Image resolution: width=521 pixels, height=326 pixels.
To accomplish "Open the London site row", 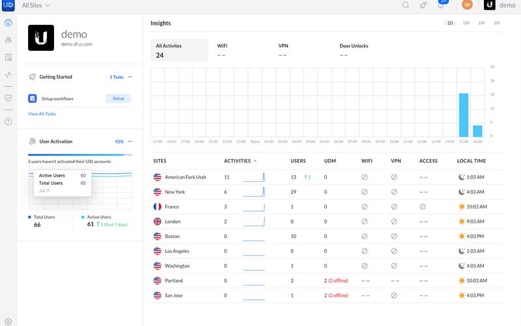I will pyautogui.click(x=328, y=222).
